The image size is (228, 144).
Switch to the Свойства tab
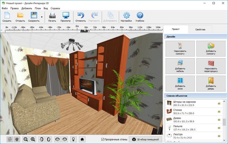(200, 30)
